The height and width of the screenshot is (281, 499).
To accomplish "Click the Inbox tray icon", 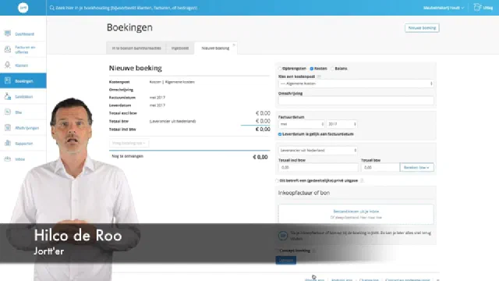I will point(8,158).
